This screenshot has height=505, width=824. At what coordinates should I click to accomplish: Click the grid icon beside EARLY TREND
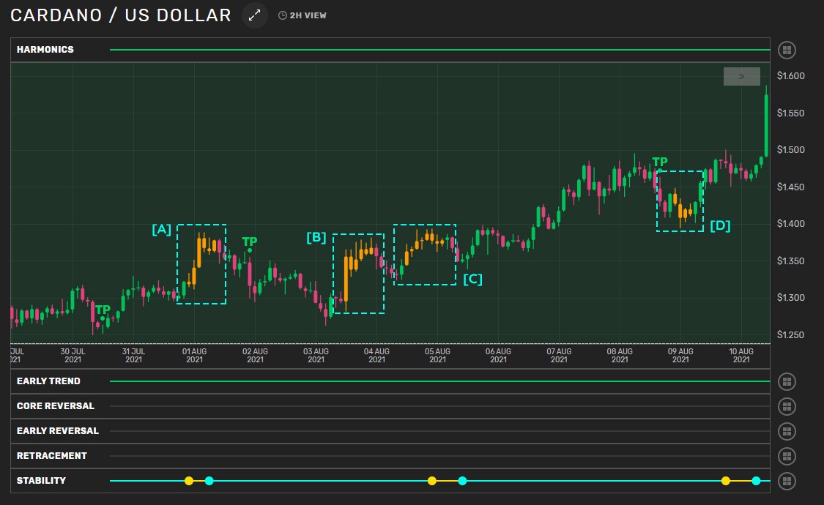tap(787, 381)
